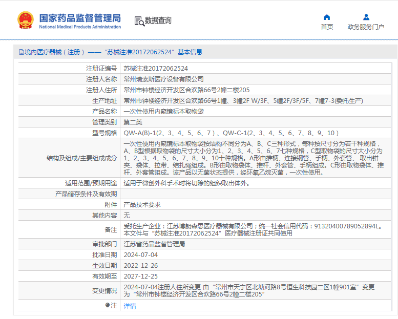The image size is (398, 319).
Task: Go to 首页 home page
Action: click(327, 27)
